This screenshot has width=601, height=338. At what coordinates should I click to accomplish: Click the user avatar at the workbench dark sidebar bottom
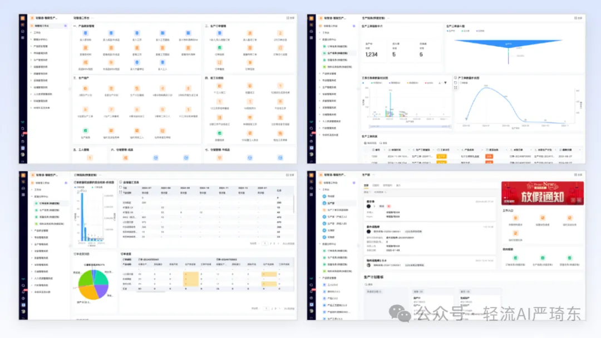pyautogui.click(x=23, y=155)
